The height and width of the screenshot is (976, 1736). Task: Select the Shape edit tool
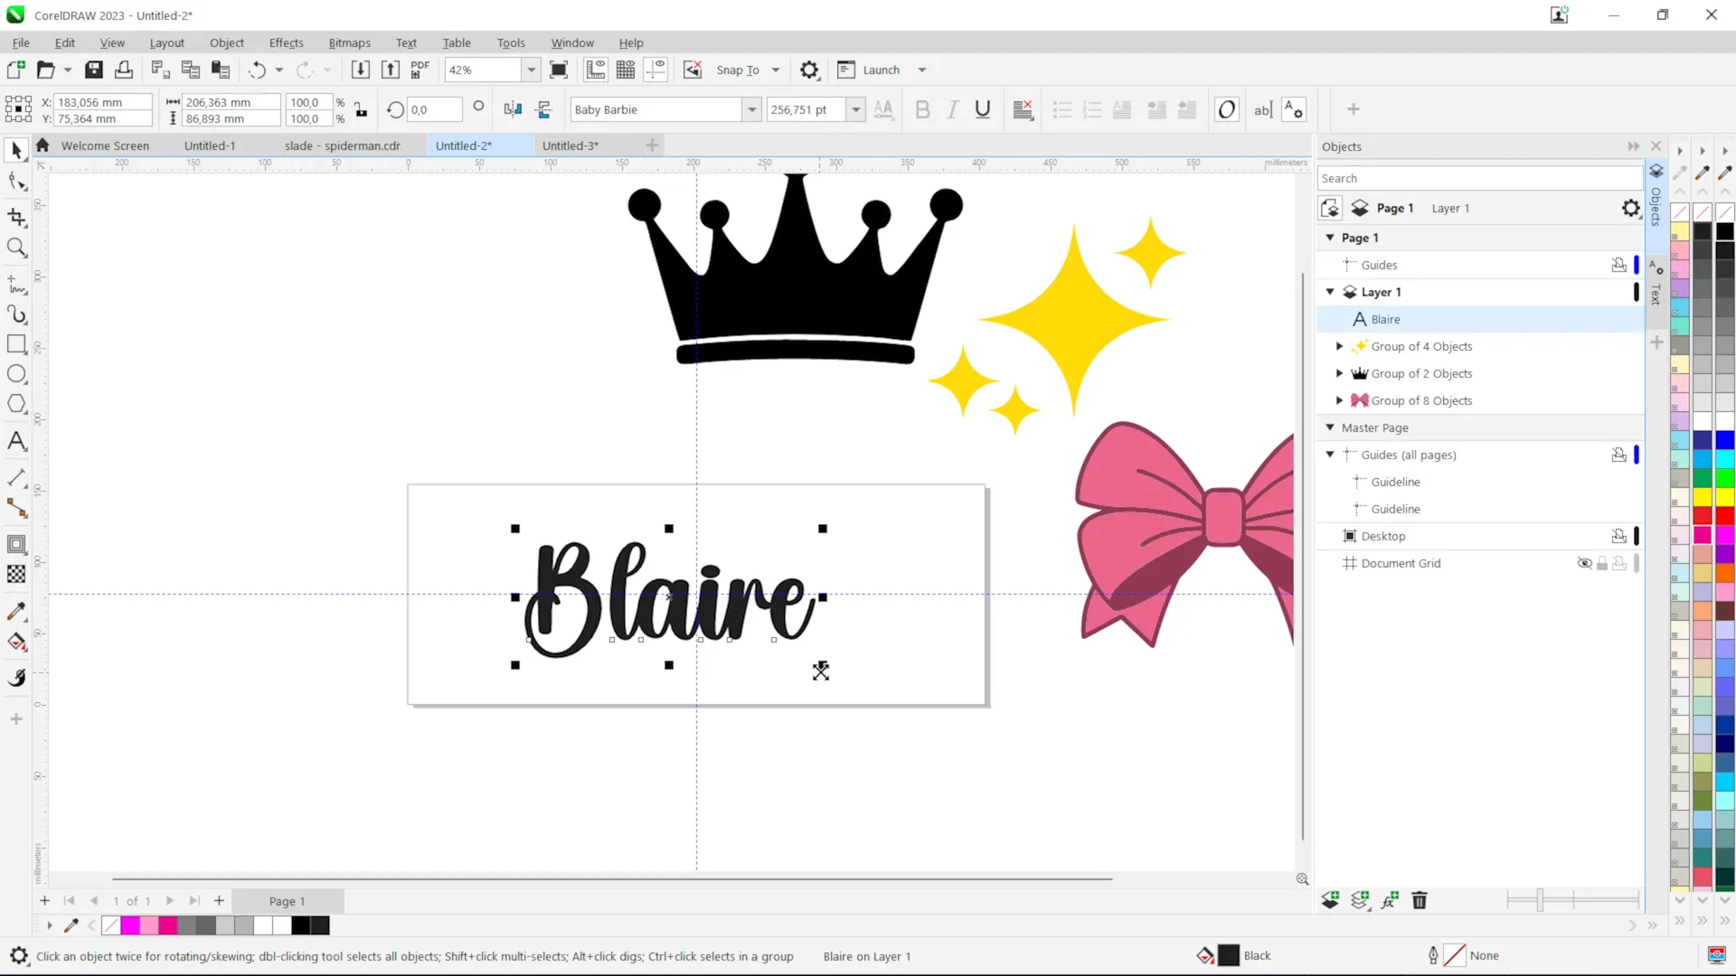pos(16,182)
